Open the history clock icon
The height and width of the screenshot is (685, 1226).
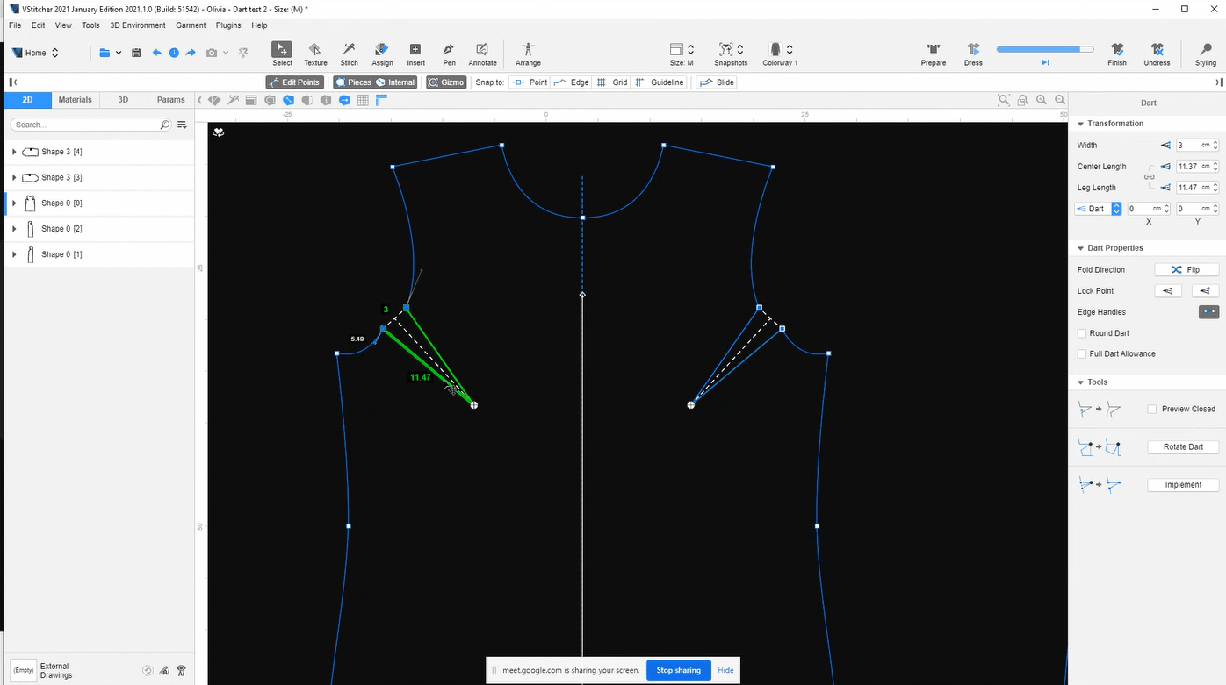tap(174, 53)
